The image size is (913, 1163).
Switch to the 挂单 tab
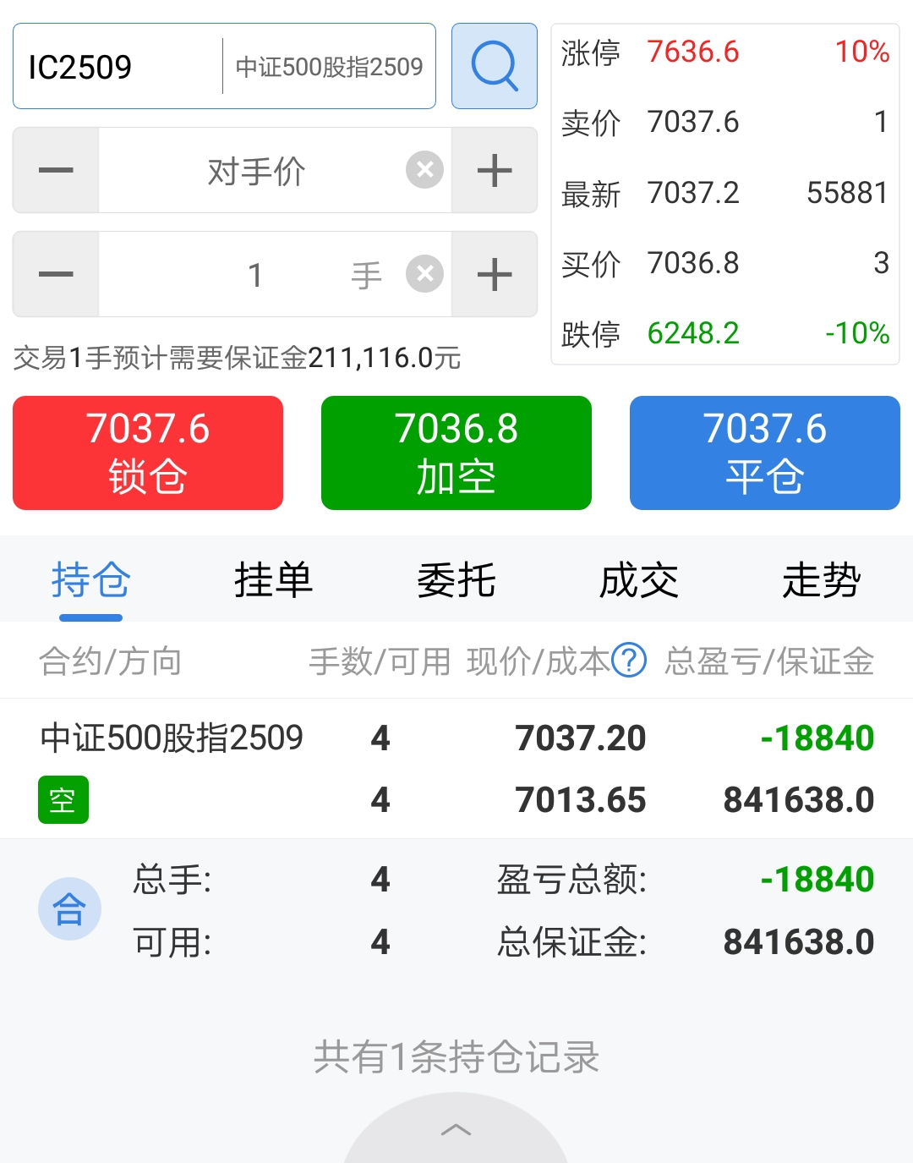(274, 580)
